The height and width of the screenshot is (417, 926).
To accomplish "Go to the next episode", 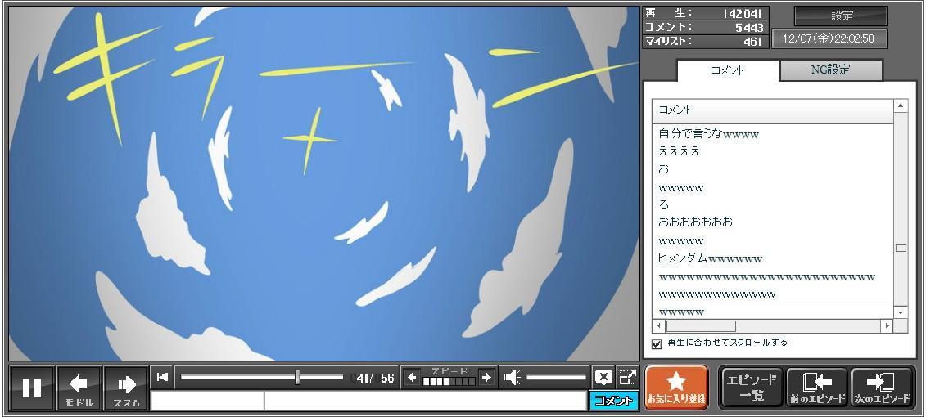I will [883, 388].
